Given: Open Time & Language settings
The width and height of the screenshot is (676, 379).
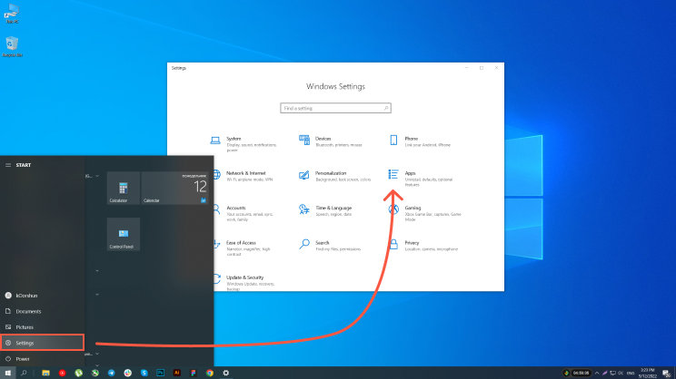Looking at the screenshot, I should pos(326,210).
